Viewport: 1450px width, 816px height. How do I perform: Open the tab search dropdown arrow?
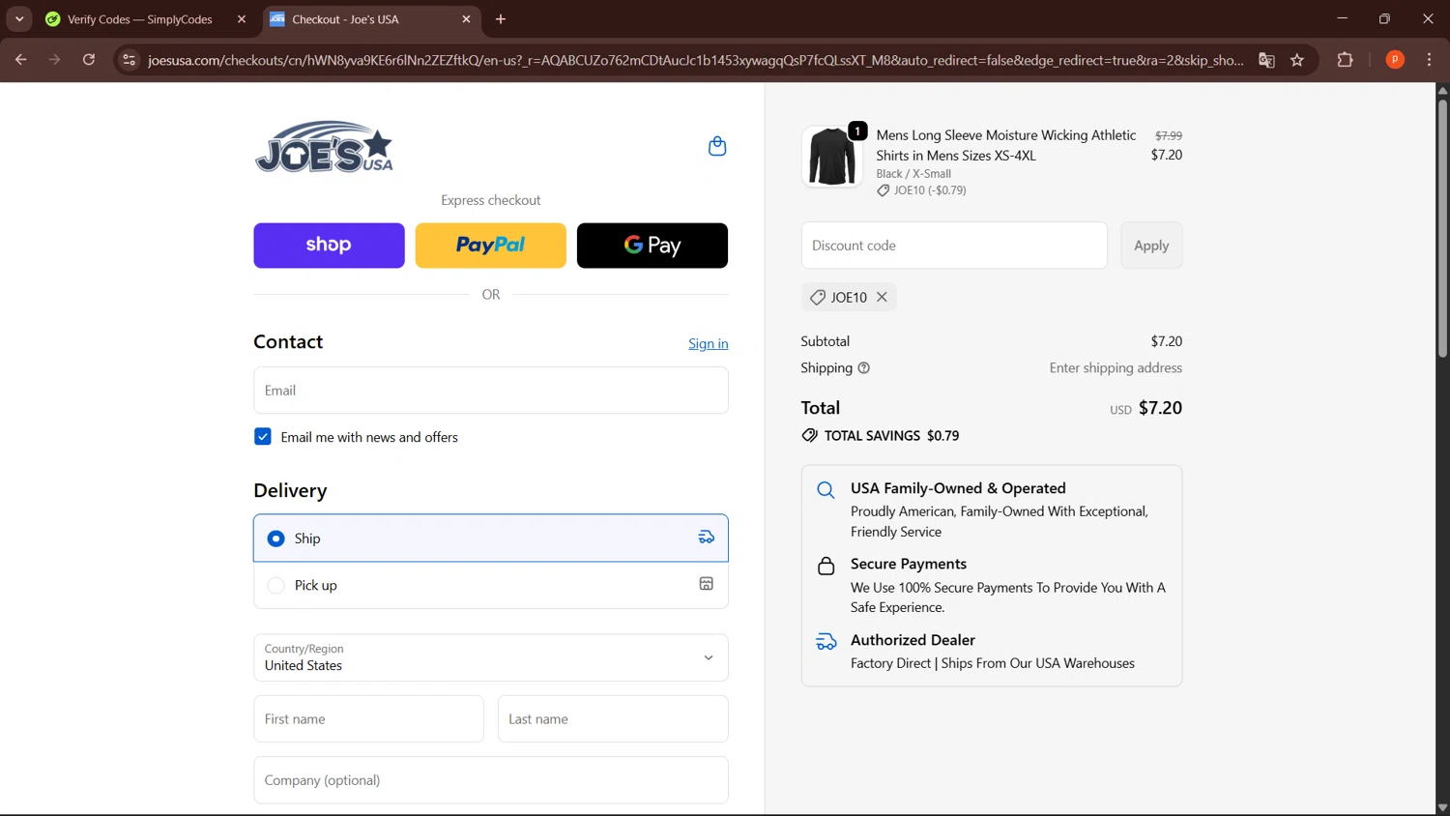[19, 19]
